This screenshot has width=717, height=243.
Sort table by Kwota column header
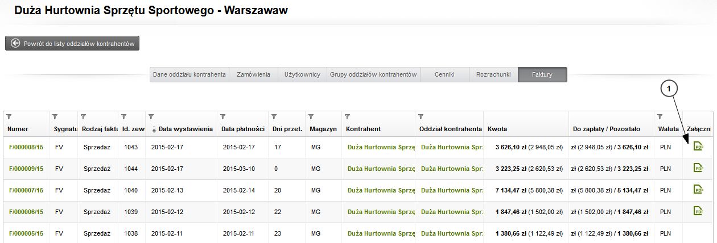(497, 129)
